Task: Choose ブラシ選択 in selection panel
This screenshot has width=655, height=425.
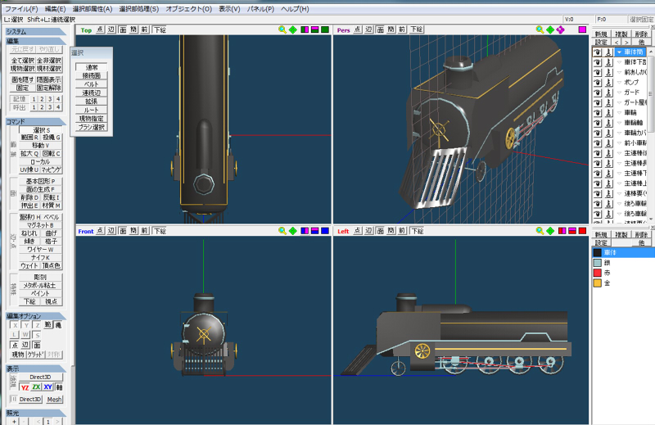Action: tap(92, 128)
